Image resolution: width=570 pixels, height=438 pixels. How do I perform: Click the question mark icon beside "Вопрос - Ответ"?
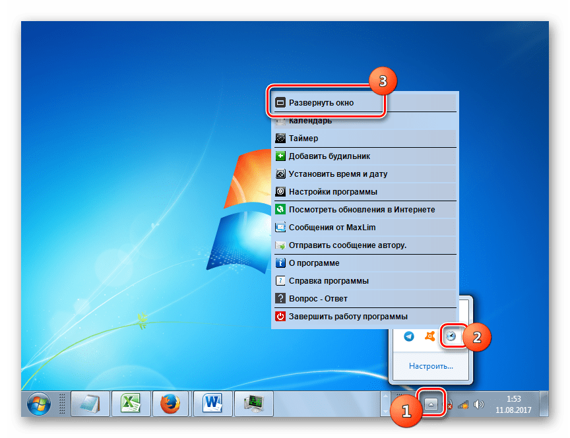tap(280, 299)
